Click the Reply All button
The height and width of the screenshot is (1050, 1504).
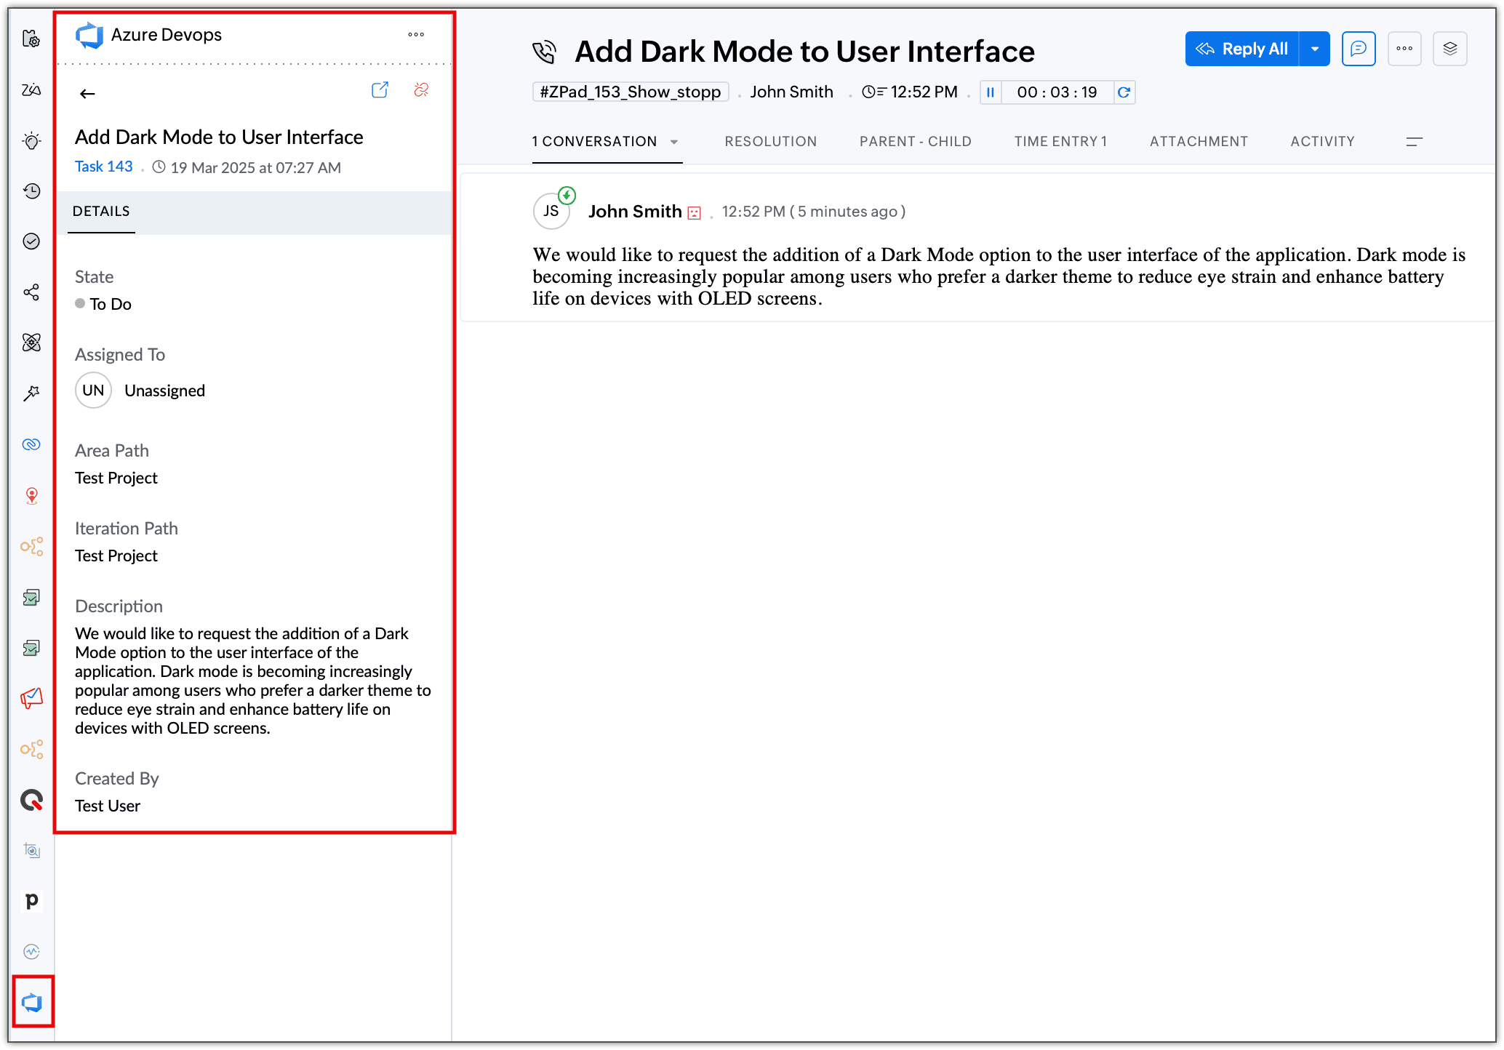[x=1242, y=49]
